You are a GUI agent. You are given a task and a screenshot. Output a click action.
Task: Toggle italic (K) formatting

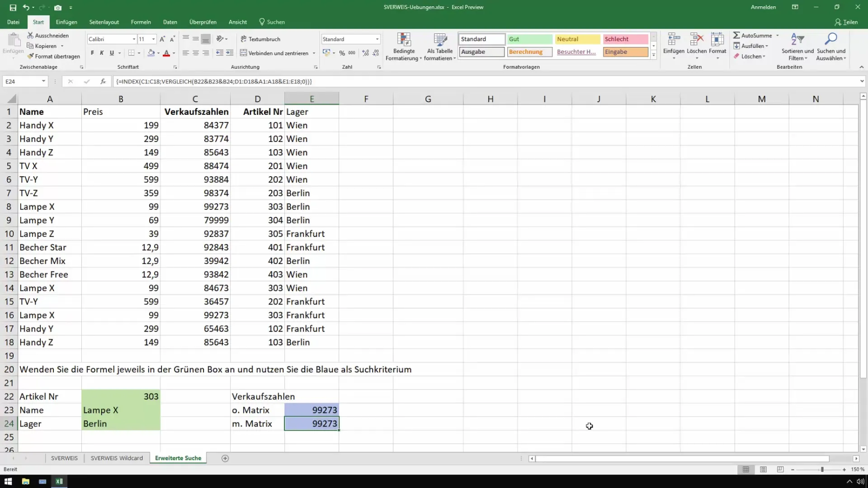tap(102, 53)
